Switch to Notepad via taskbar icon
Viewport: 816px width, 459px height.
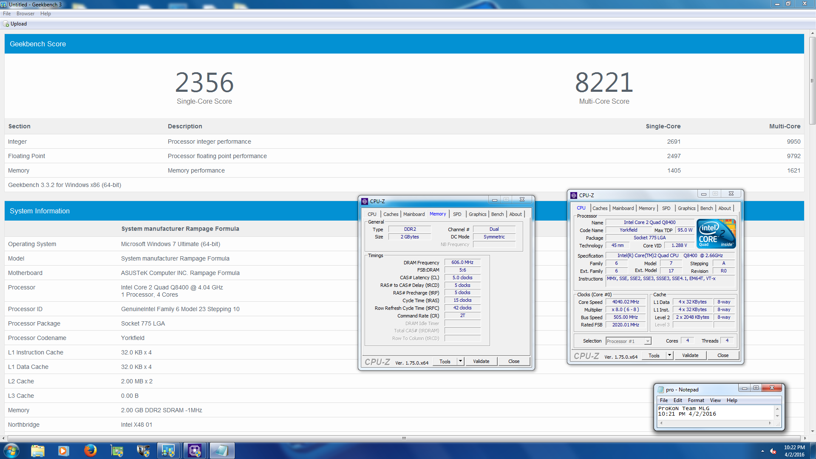tap(221, 450)
